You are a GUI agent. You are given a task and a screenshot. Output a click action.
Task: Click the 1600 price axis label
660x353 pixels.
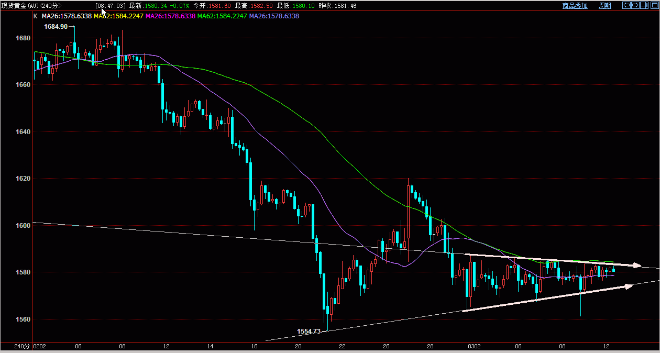click(x=24, y=226)
